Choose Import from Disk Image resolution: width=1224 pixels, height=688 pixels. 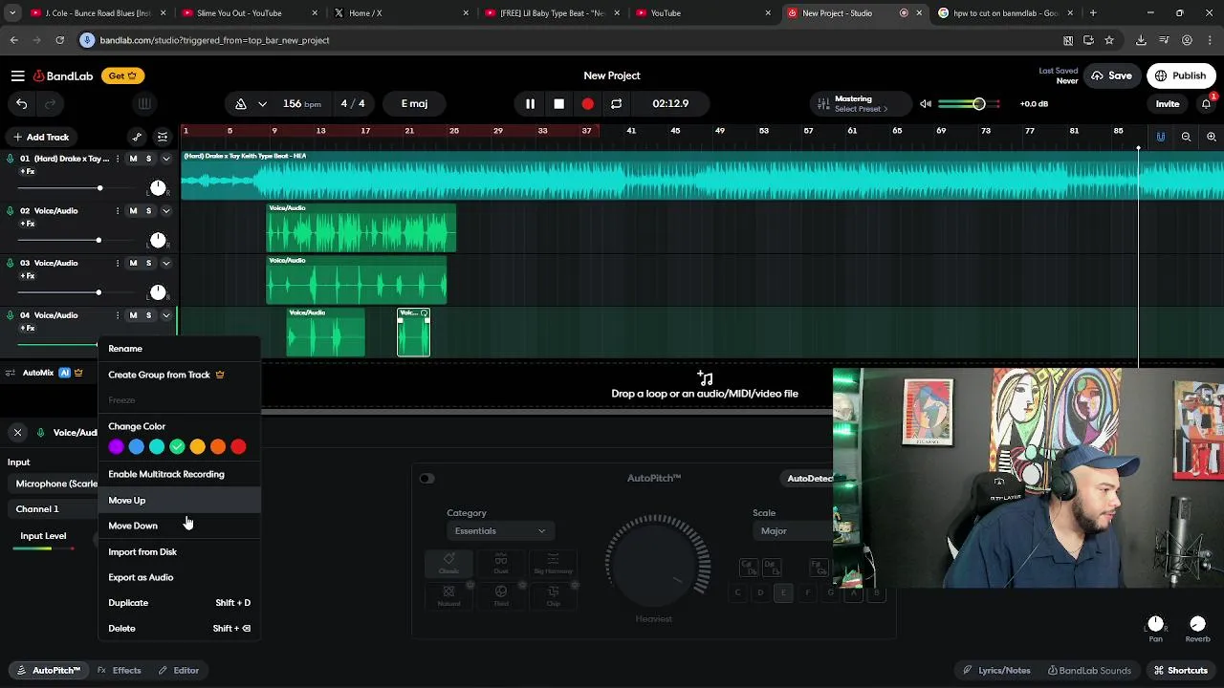(x=179, y=551)
